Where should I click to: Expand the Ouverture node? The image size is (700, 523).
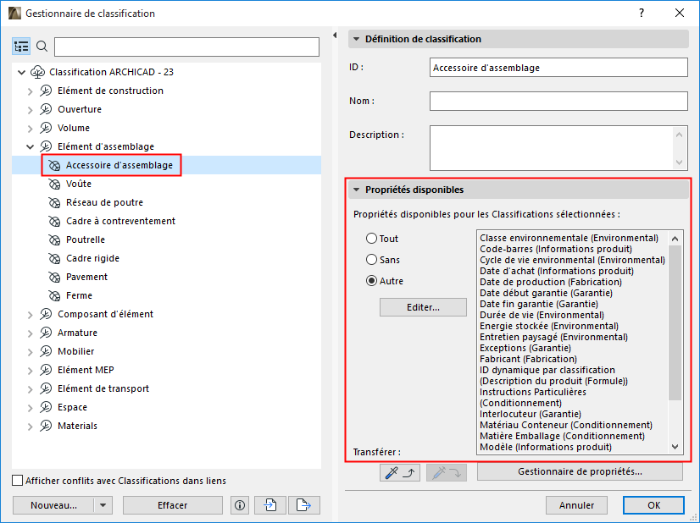click(x=30, y=110)
